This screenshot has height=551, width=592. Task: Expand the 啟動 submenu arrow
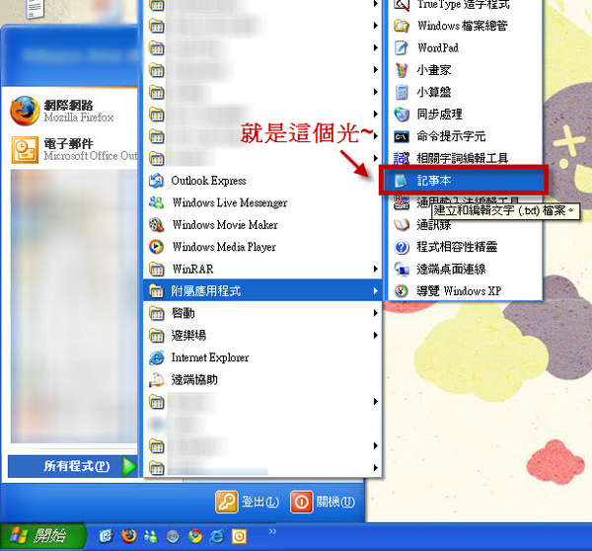click(x=375, y=313)
